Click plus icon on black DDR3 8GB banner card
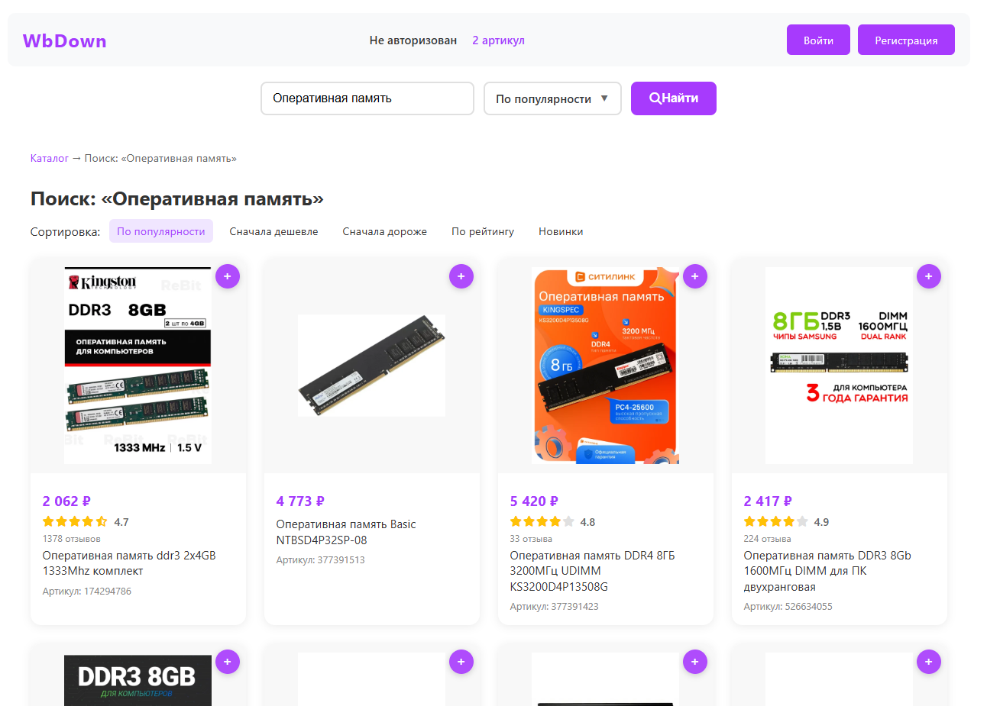 (228, 662)
